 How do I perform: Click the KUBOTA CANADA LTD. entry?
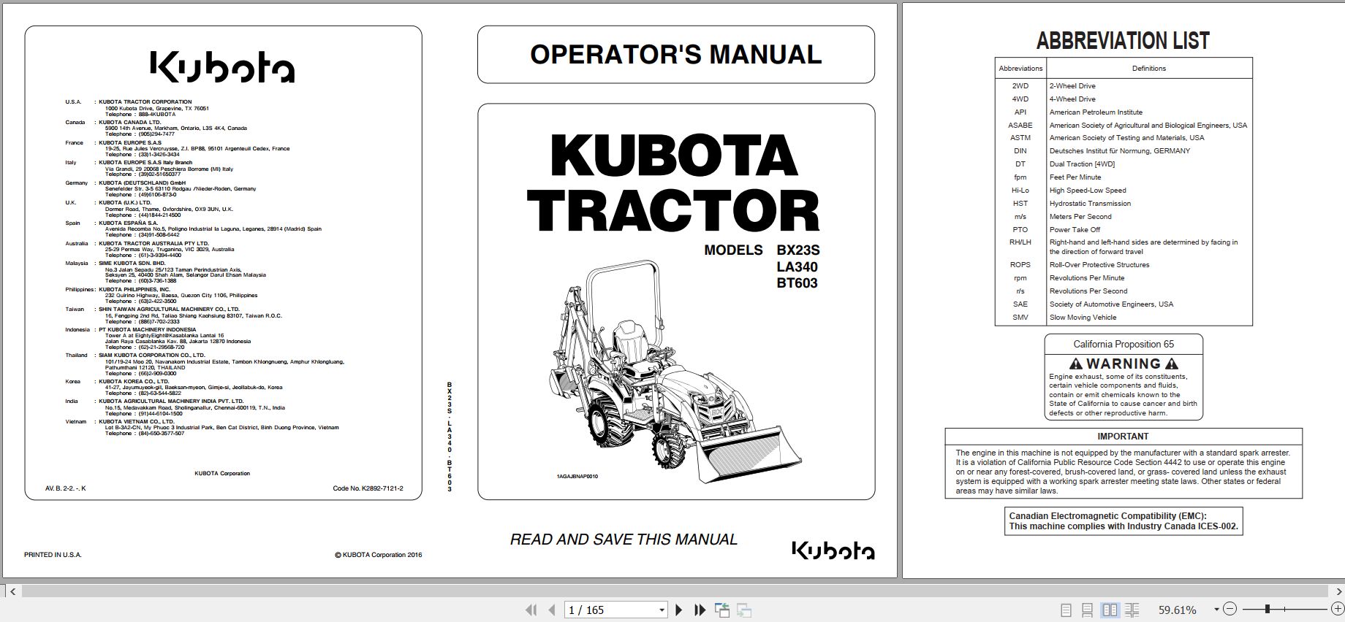tap(173, 128)
